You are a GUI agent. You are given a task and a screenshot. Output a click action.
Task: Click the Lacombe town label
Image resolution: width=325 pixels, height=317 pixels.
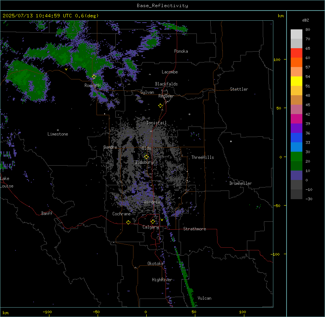pyautogui.click(x=170, y=72)
